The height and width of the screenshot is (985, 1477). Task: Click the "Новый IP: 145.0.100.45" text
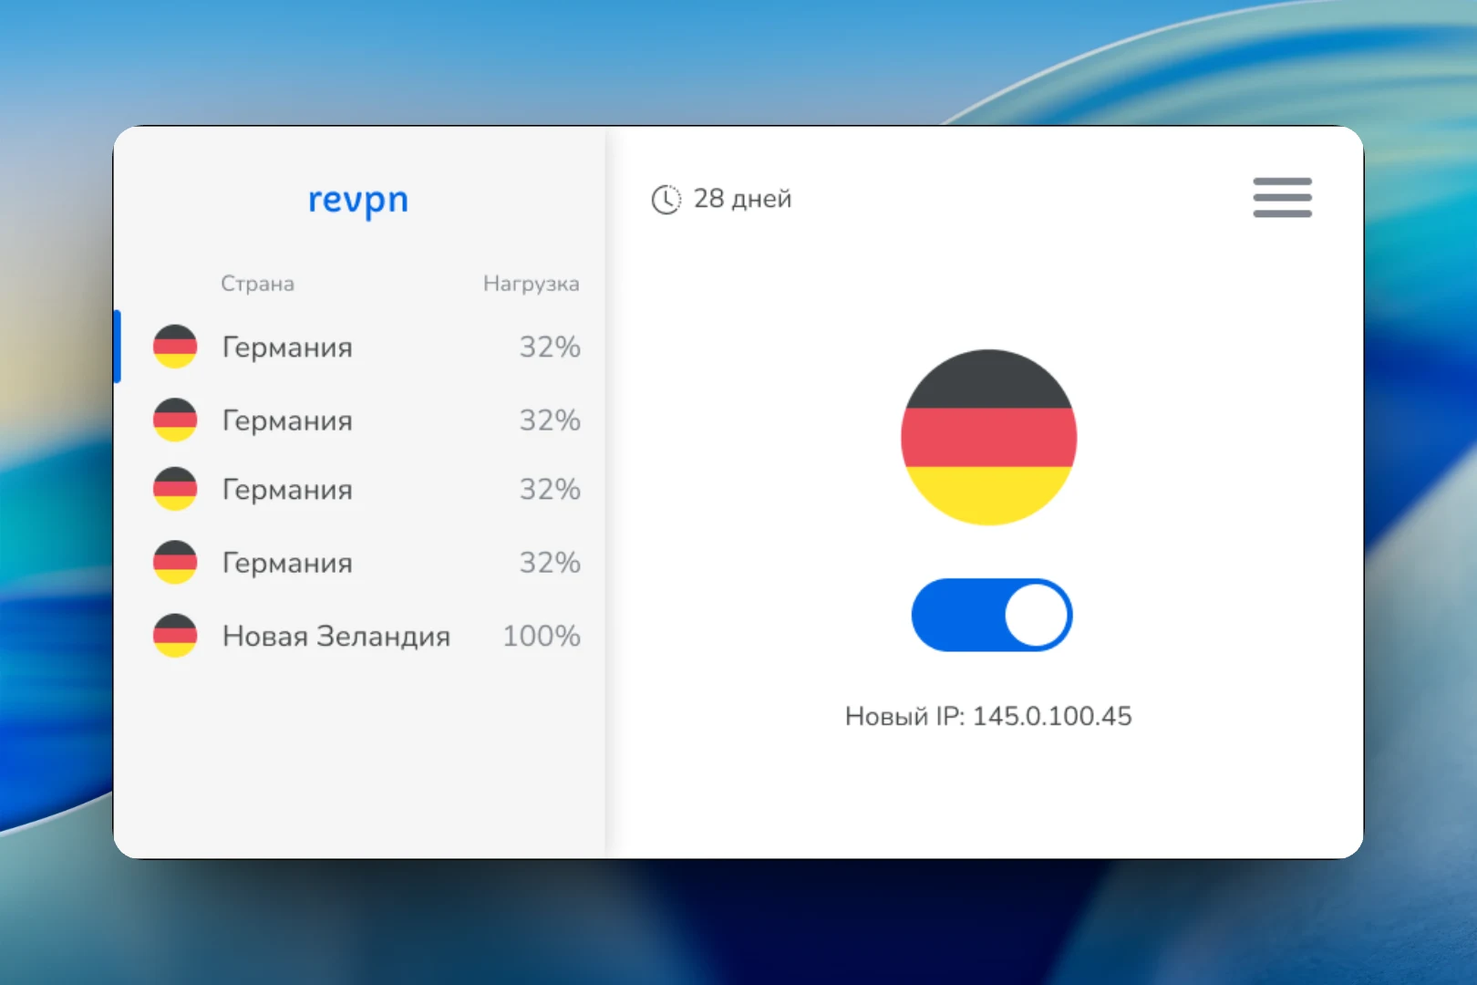click(x=988, y=716)
